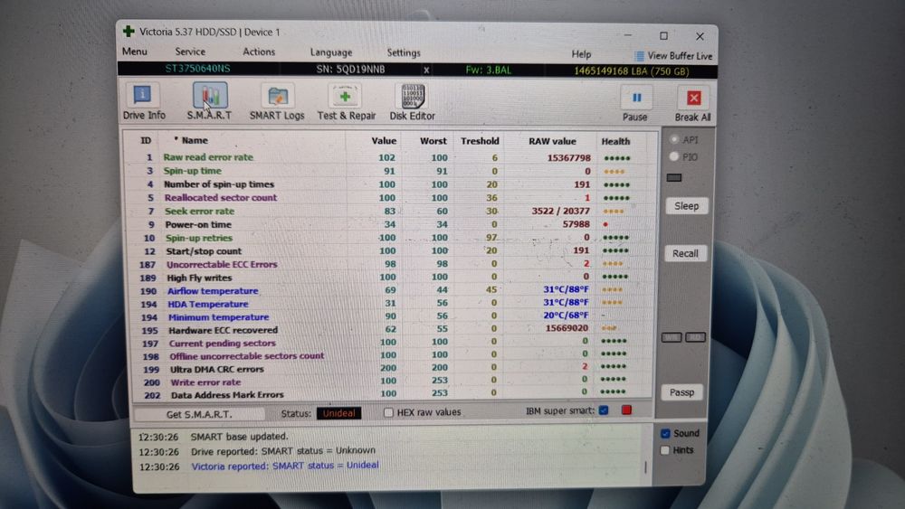Enable HEX raw values checkbox

coord(388,412)
